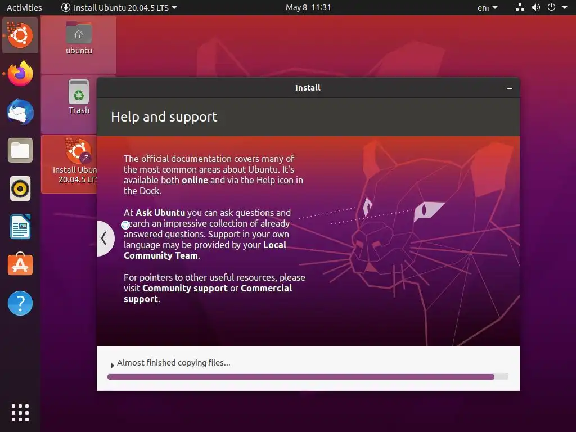Minimize the Install window
This screenshot has height=432, width=576.
510,88
